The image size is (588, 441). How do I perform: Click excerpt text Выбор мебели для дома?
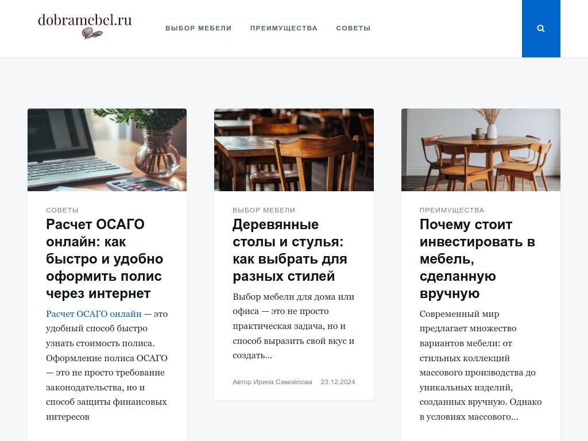pos(293,326)
